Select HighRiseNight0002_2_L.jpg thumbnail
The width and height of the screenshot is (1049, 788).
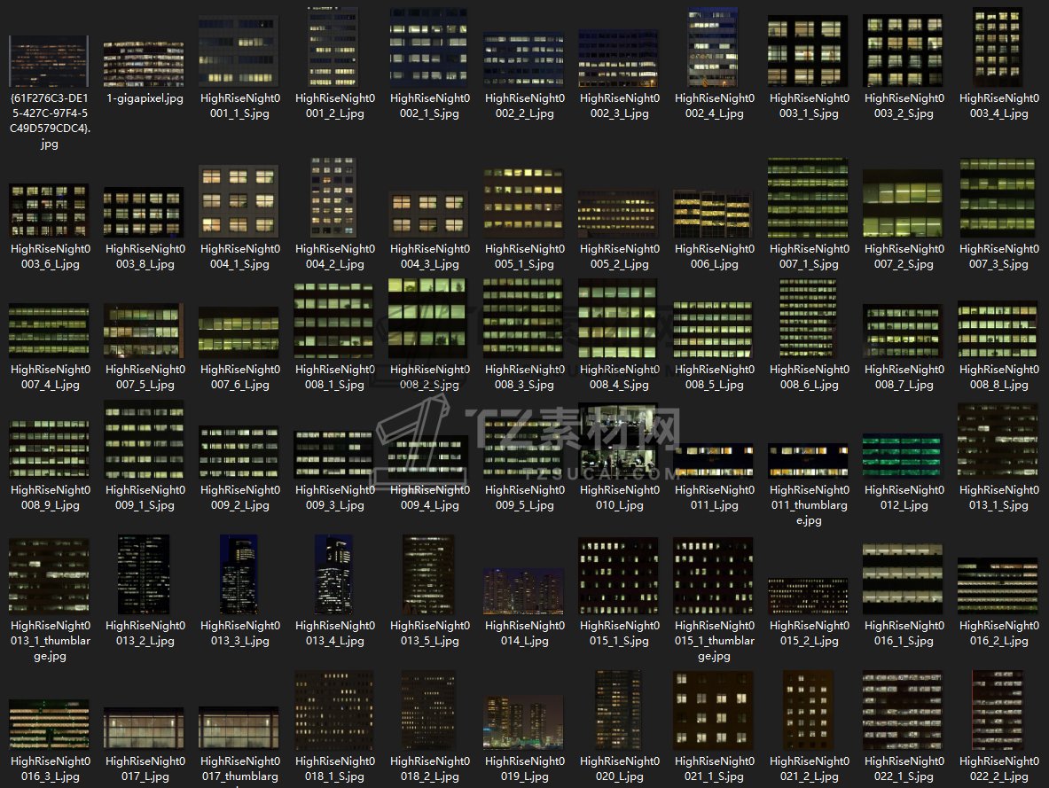click(x=524, y=59)
